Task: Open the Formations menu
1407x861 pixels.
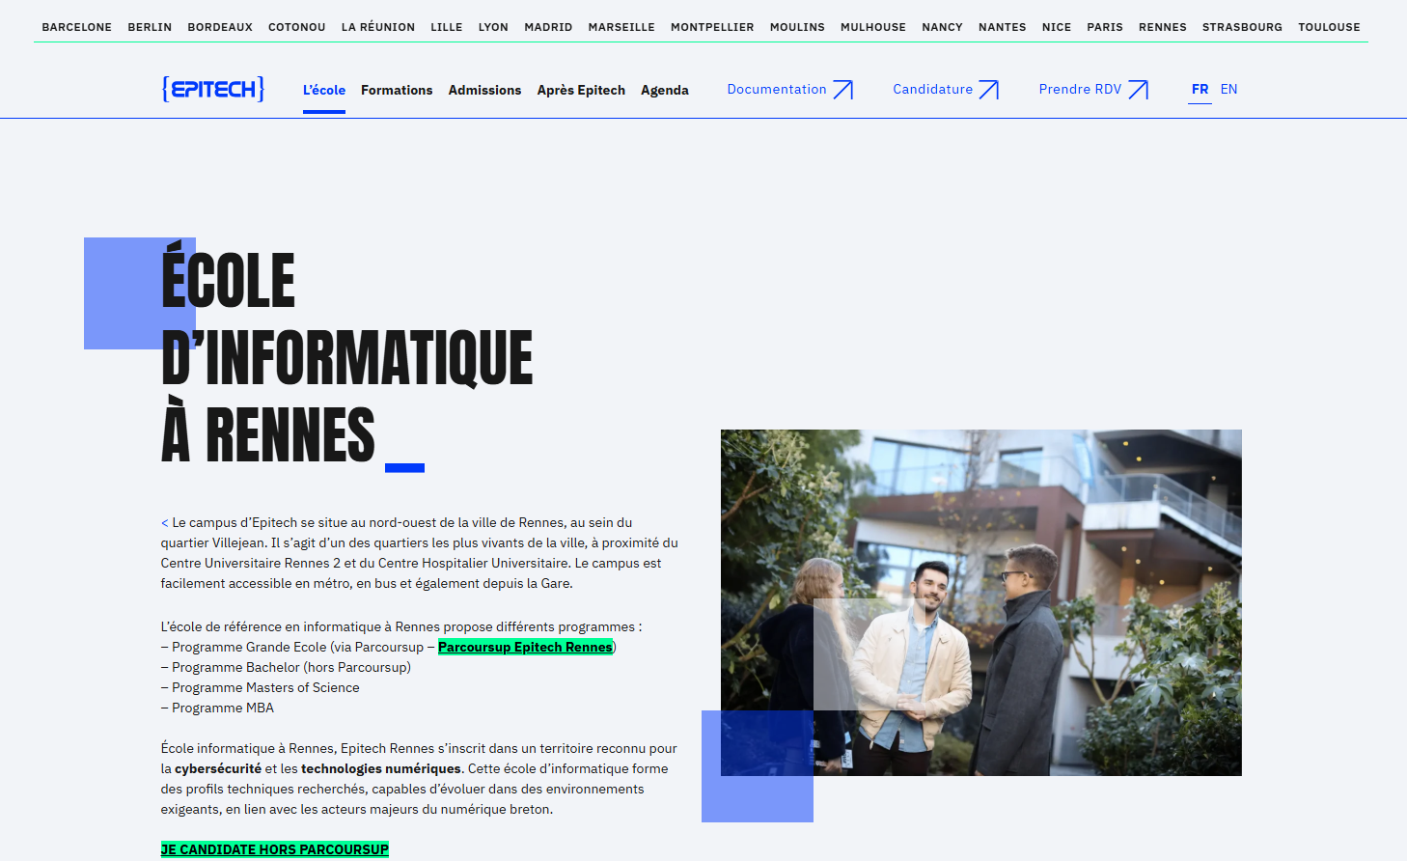Action: pyautogui.click(x=397, y=90)
